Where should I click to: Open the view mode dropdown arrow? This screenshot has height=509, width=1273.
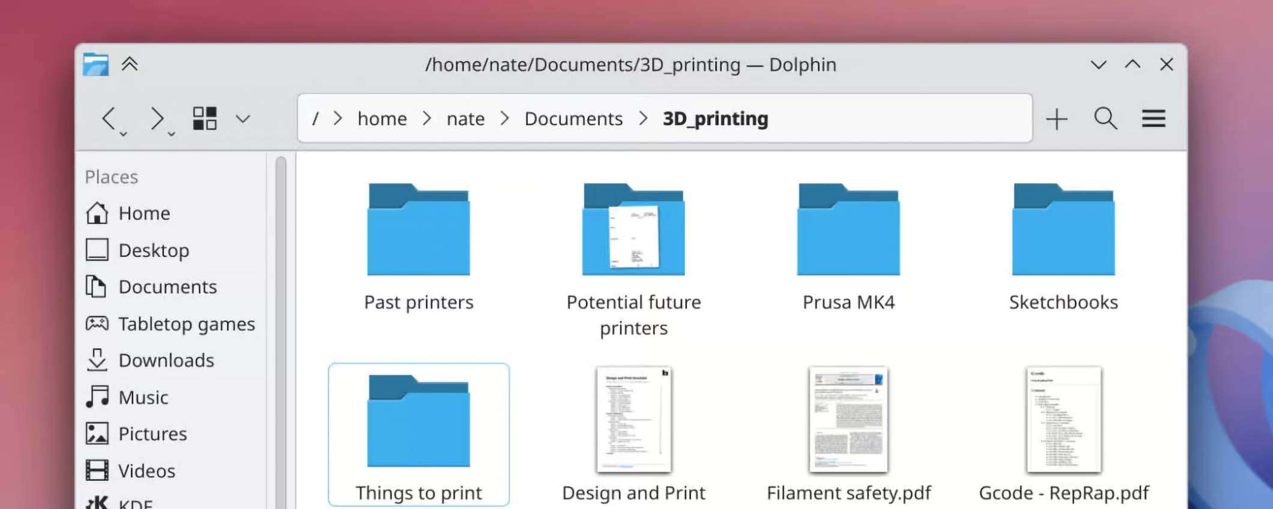(x=243, y=119)
